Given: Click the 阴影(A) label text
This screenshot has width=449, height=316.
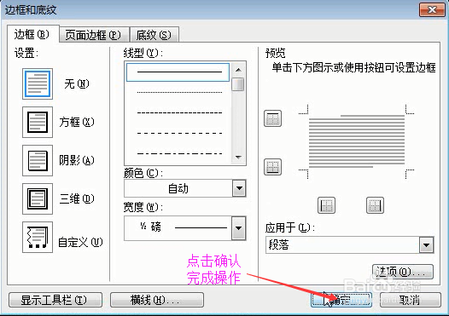Looking at the screenshot, I should point(77,160).
